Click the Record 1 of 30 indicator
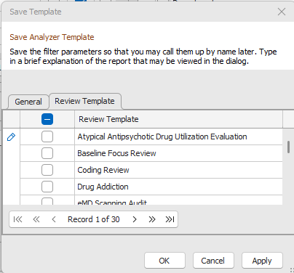Image resolution: width=294 pixels, height=273 pixels. 94,219
